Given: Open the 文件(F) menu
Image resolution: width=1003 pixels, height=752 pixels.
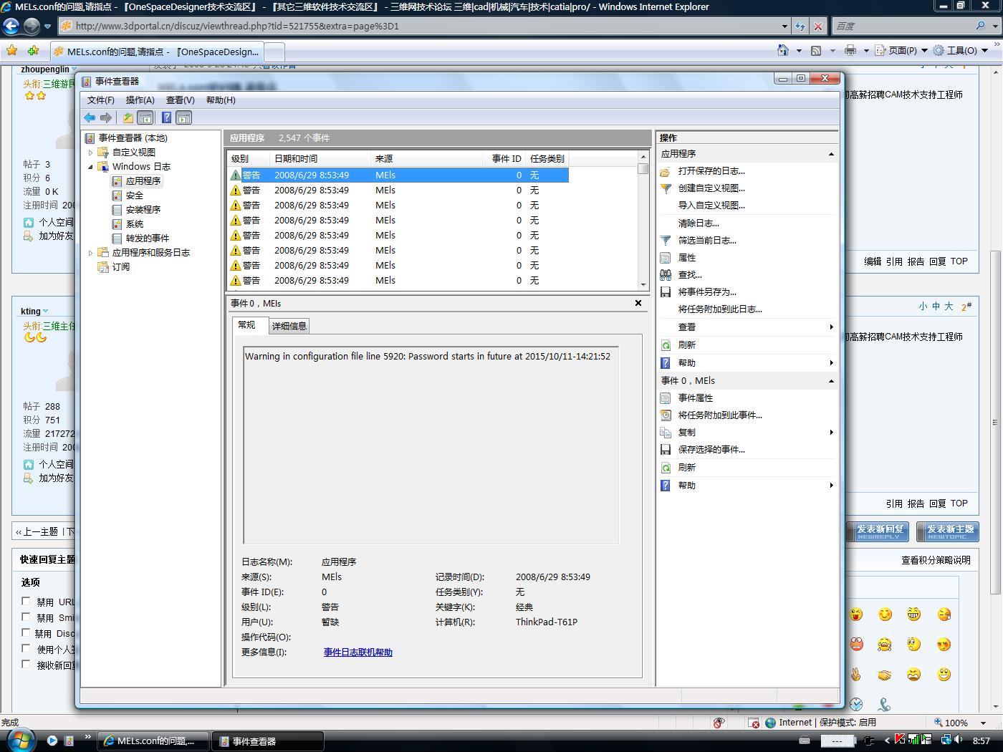Looking at the screenshot, I should coord(101,100).
